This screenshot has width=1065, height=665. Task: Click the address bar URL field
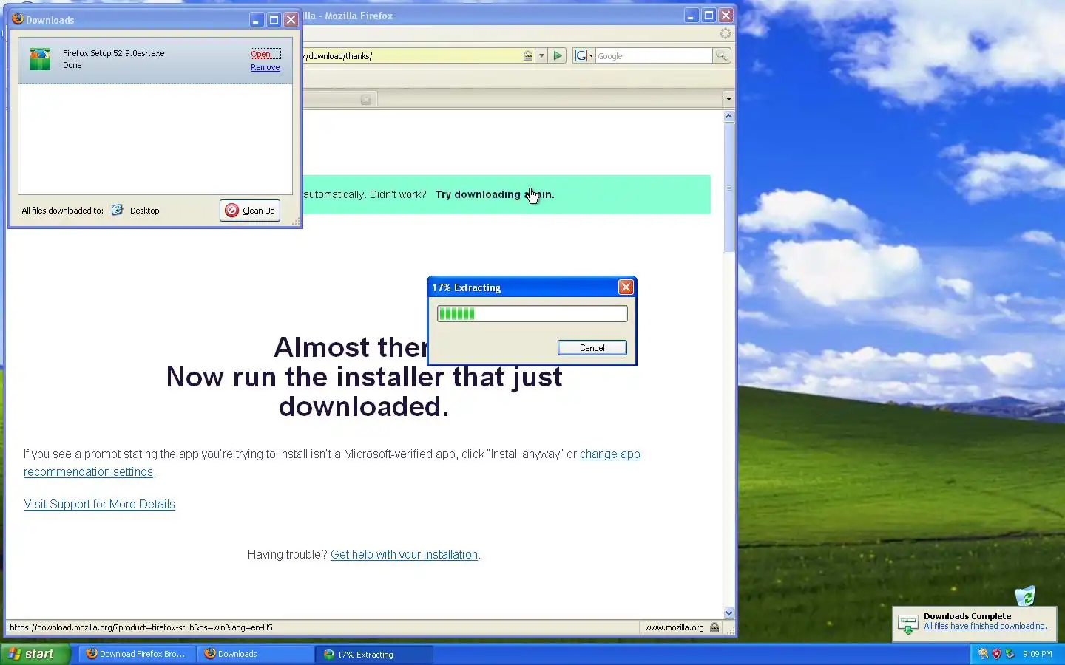click(412, 55)
